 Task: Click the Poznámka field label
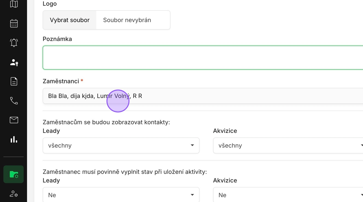coord(57,39)
